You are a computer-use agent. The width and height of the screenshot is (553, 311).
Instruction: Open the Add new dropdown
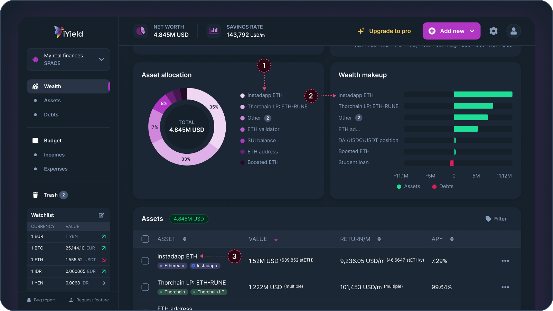pos(472,31)
